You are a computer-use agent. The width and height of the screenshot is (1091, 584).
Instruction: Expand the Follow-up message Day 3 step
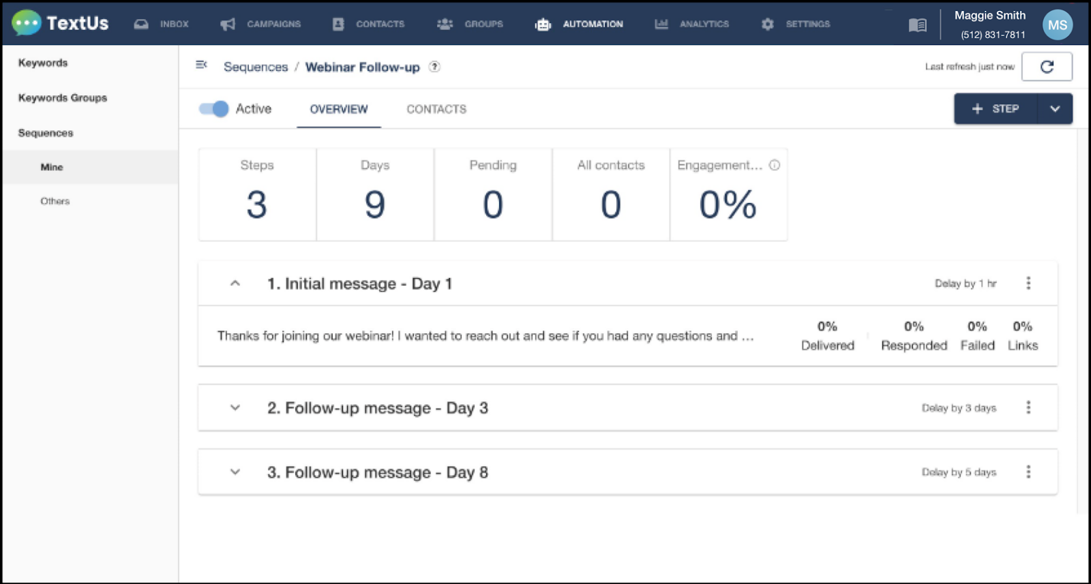[x=235, y=408]
